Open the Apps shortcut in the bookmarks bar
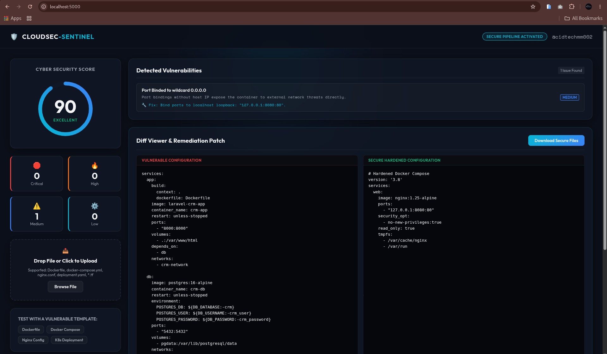 (x=13, y=18)
